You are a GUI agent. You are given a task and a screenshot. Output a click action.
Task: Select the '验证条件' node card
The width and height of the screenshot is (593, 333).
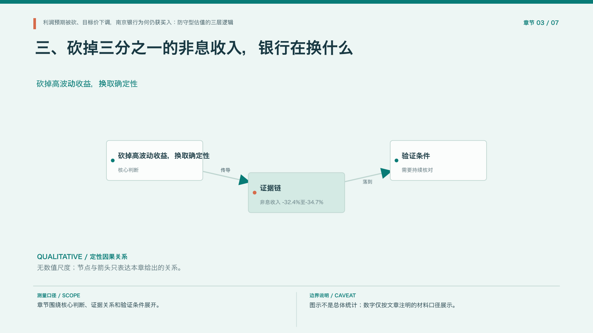pos(438,161)
